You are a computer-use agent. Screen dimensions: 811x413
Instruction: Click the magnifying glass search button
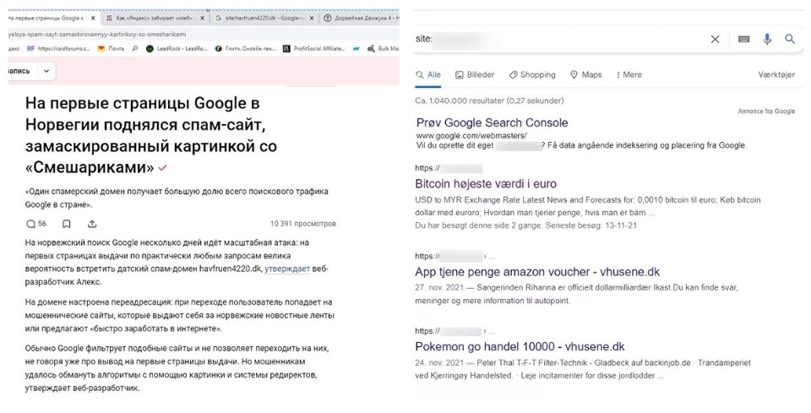[x=790, y=39]
